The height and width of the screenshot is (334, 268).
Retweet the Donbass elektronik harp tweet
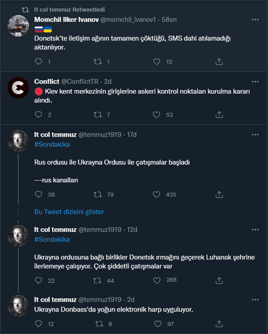(x=99, y=324)
